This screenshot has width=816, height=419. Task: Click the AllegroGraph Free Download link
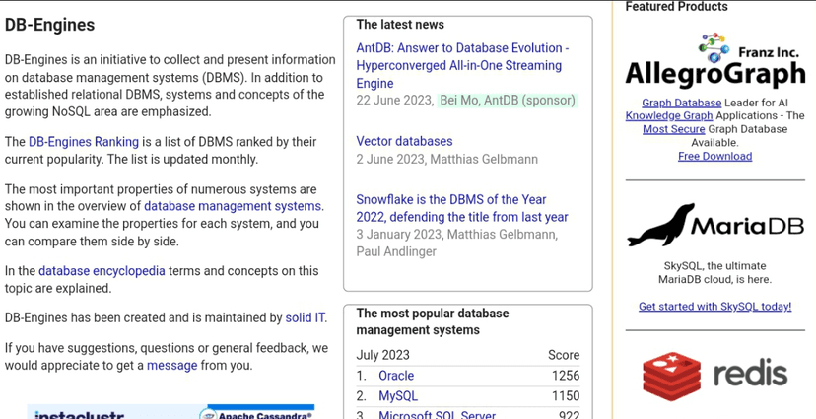(x=714, y=156)
